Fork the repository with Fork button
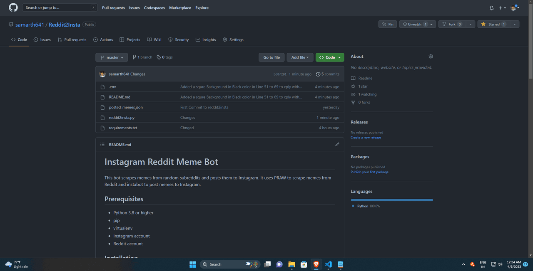Screen dimensions: 533x271 pos(451,24)
